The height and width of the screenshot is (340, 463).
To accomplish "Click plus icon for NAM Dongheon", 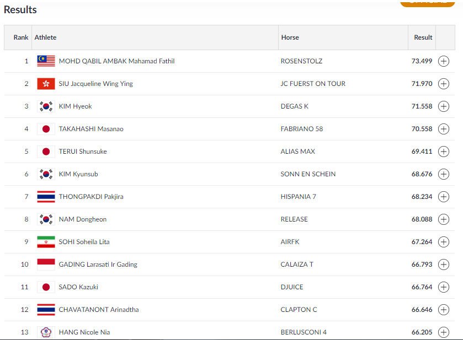I will point(444,219).
